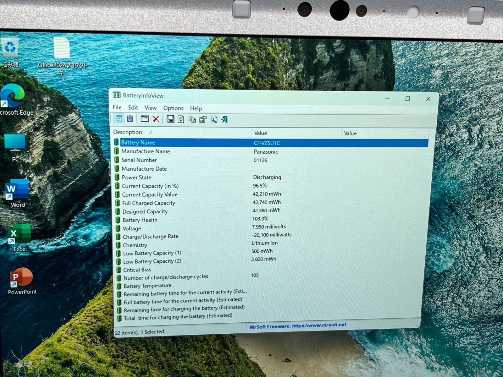Click battery icon beside Critical Bias row
503x377 pixels.
[x=119, y=270]
